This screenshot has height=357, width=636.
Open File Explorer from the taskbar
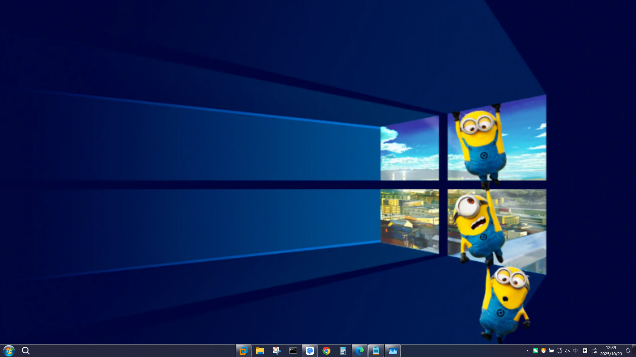pos(260,351)
